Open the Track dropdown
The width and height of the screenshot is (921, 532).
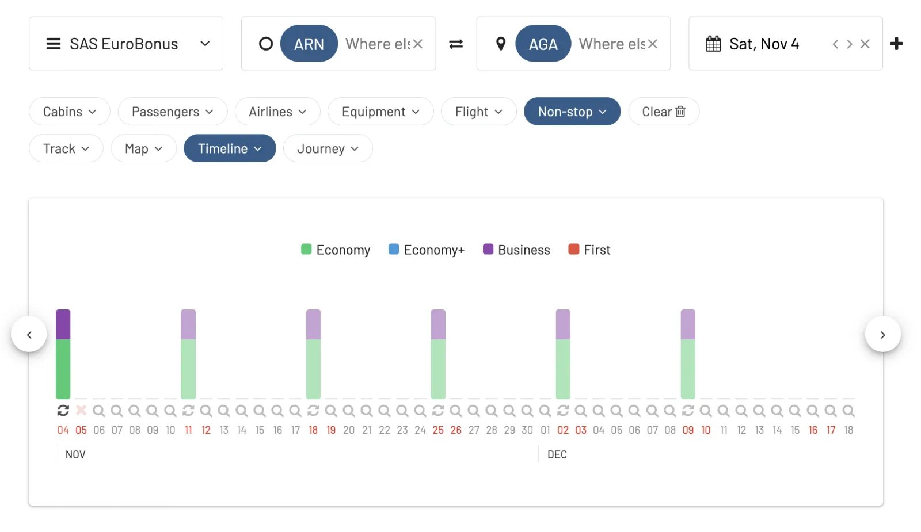click(66, 148)
